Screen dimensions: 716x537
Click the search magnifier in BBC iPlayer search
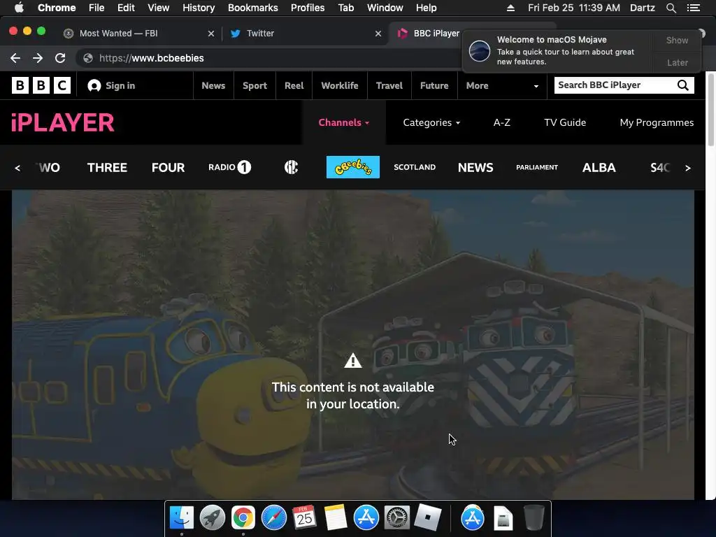pos(682,85)
